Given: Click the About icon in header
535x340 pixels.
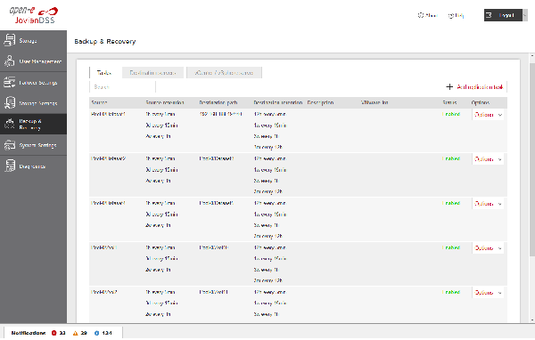Looking at the screenshot, I should click(421, 15).
